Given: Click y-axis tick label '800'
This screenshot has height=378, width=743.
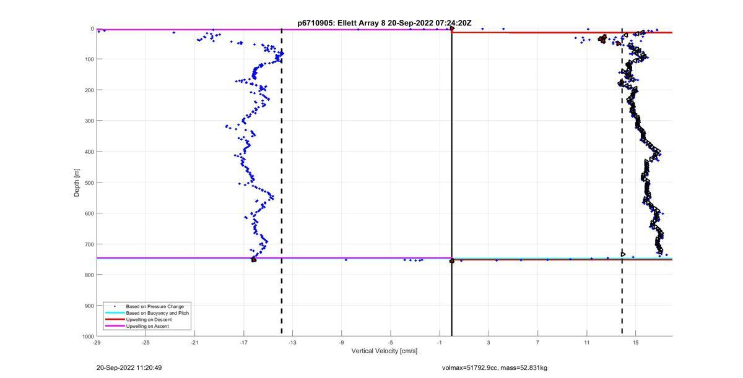Looking at the screenshot, I should coord(89,275).
